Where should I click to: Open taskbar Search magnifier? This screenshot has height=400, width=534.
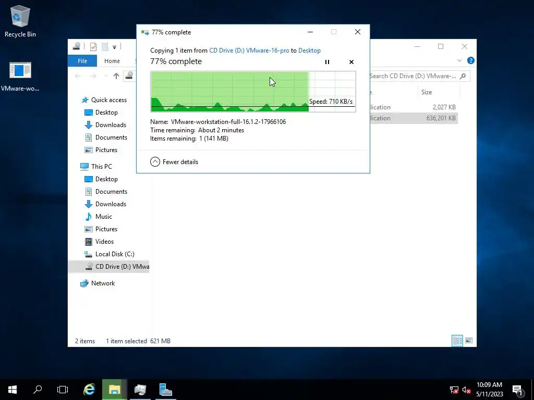pos(38,390)
